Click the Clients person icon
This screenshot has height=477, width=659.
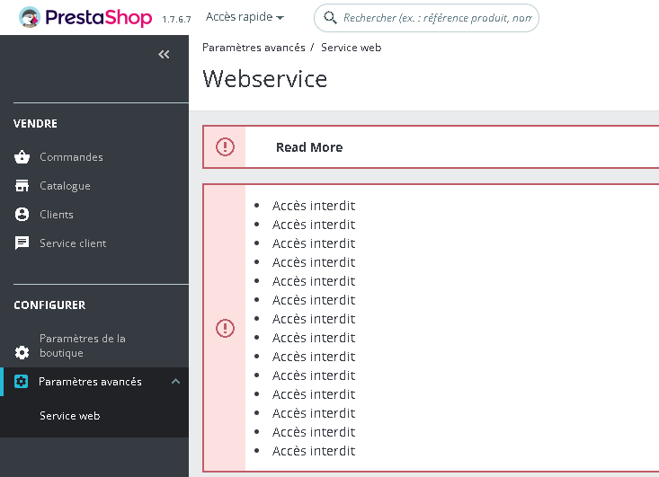(x=22, y=215)
